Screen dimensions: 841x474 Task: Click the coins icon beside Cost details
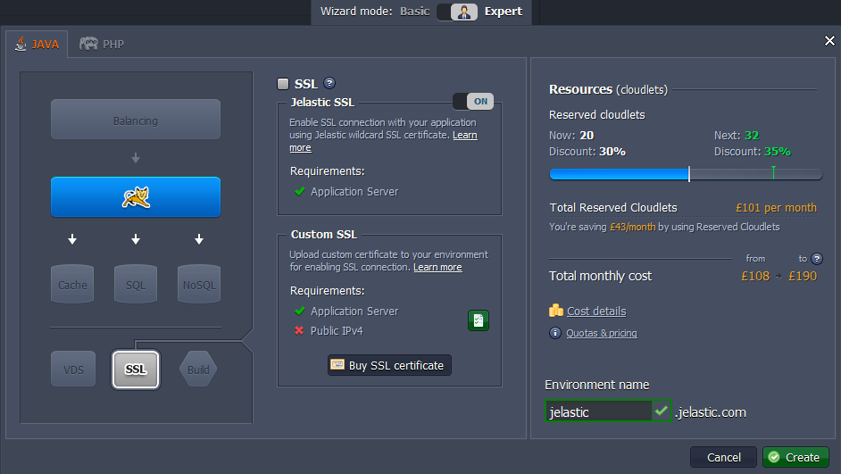click(x=556, y=311)
